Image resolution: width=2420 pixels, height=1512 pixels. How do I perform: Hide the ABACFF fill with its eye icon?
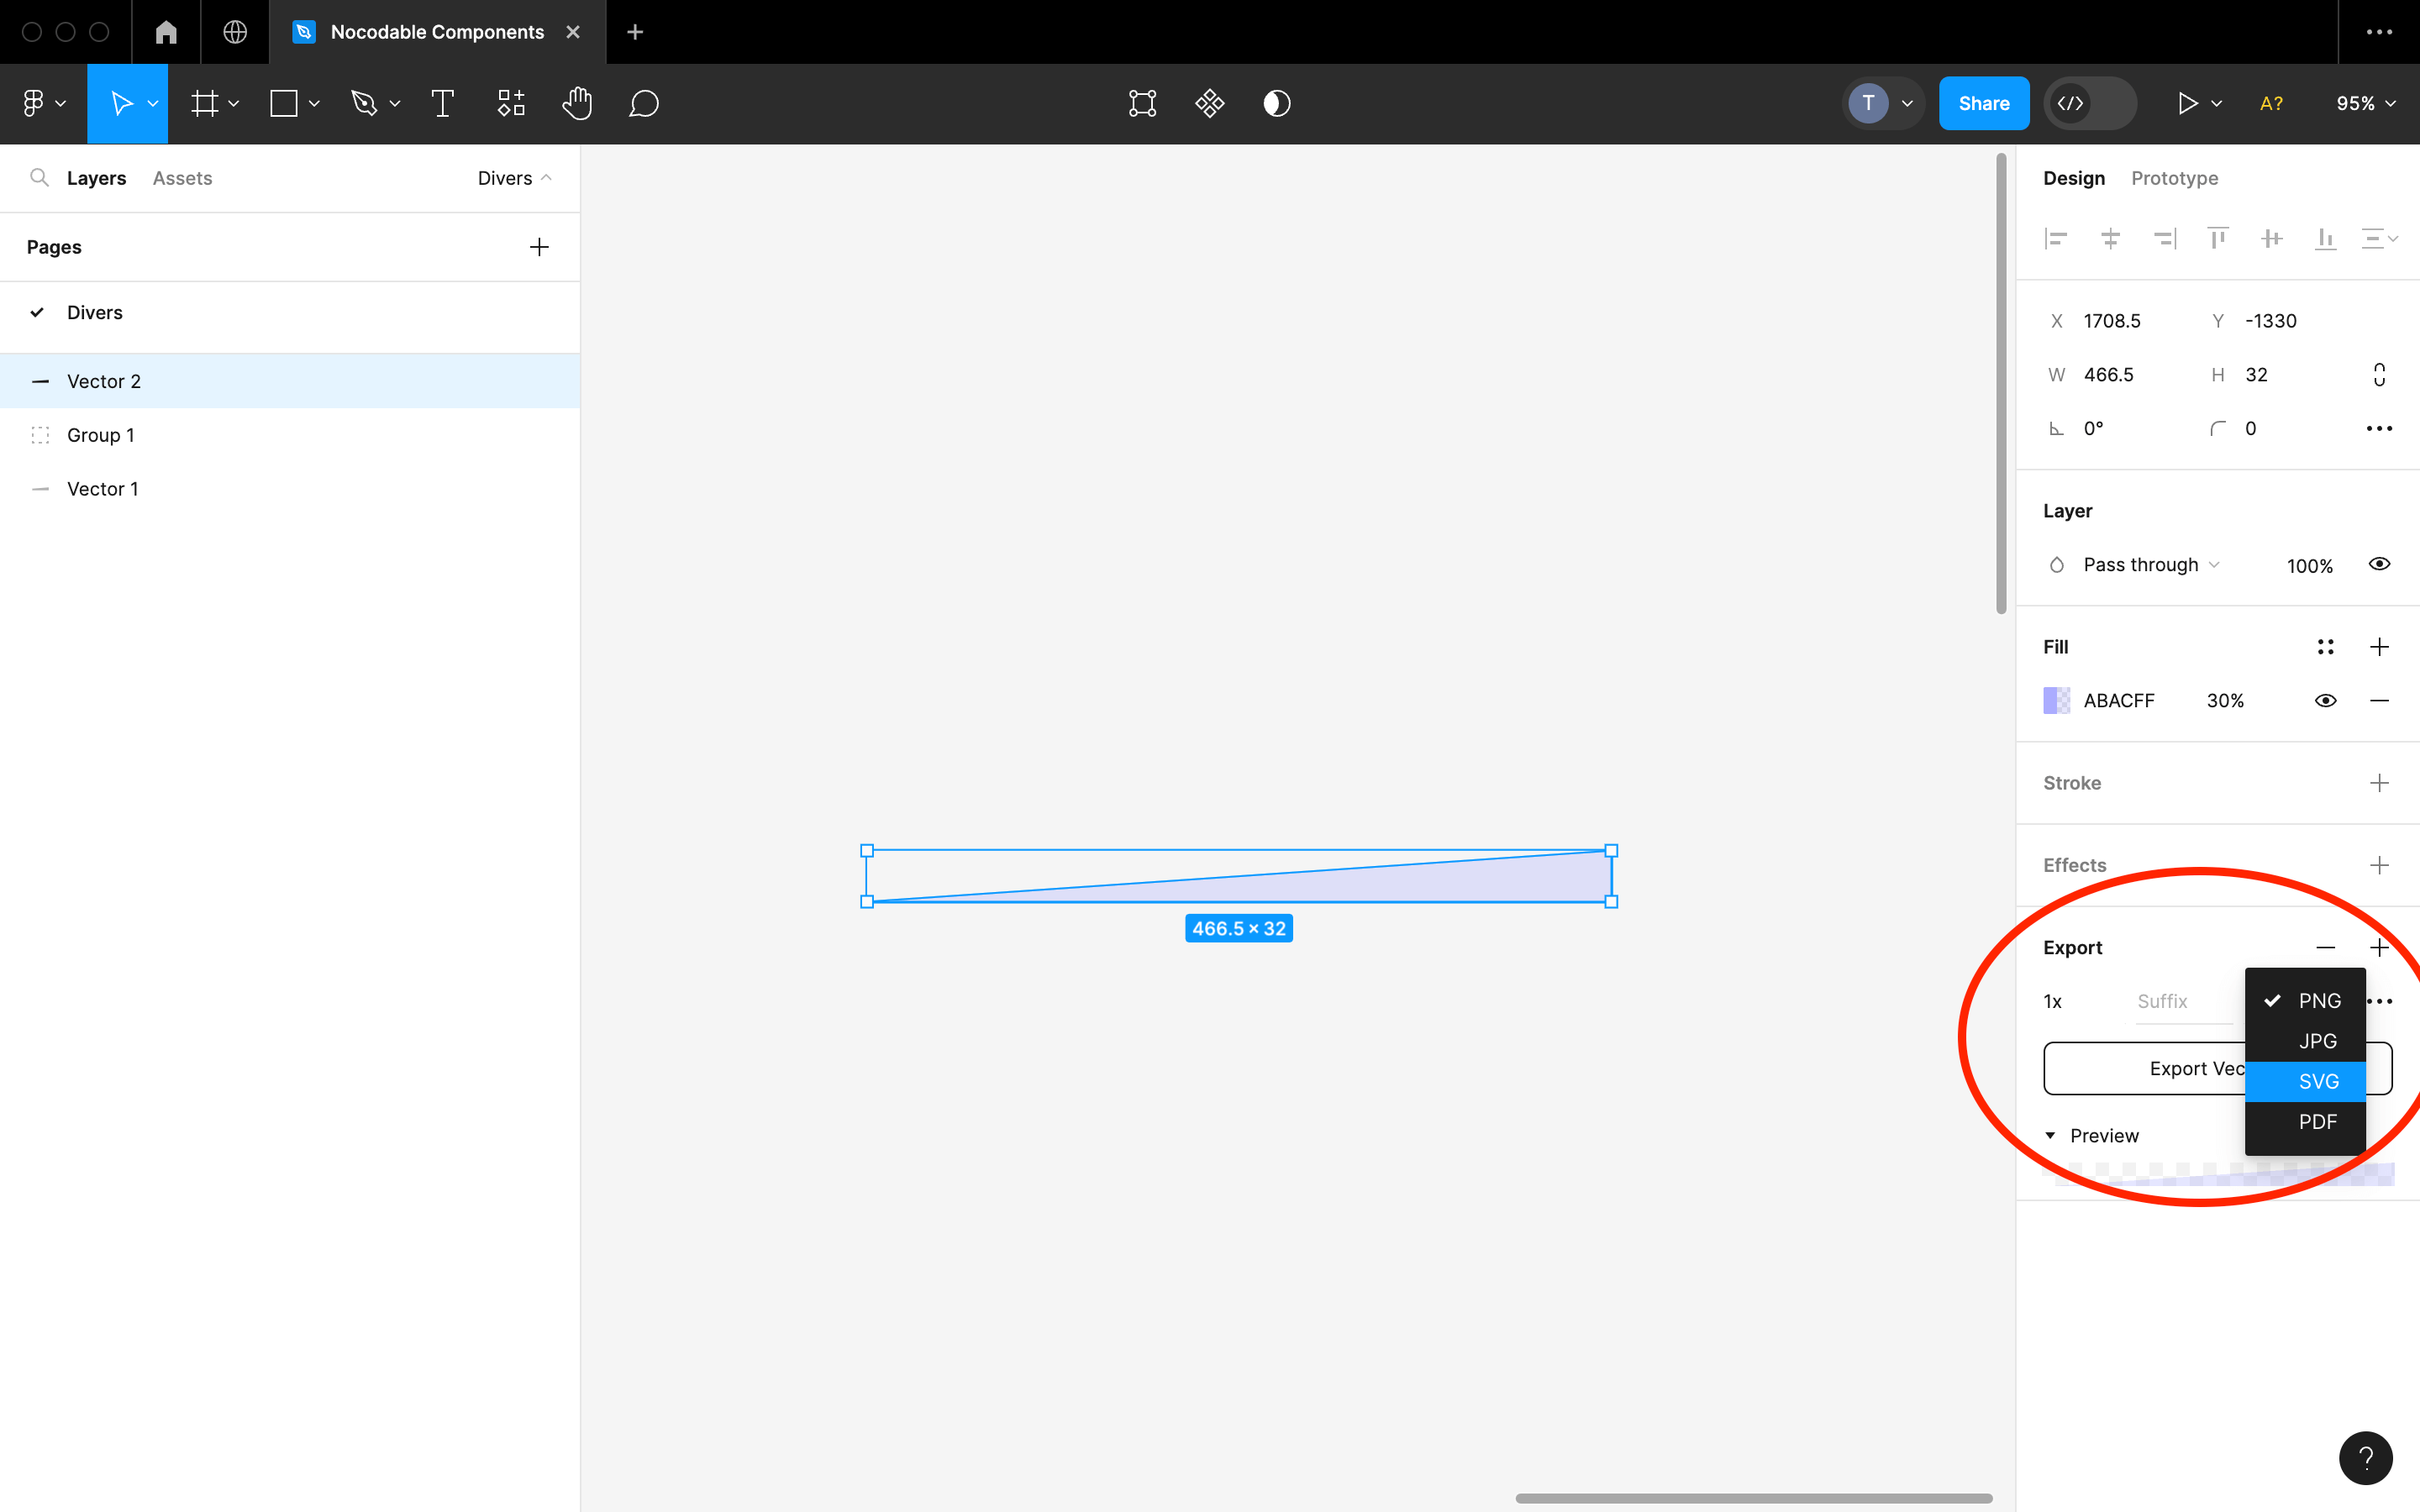[2325, 700]
